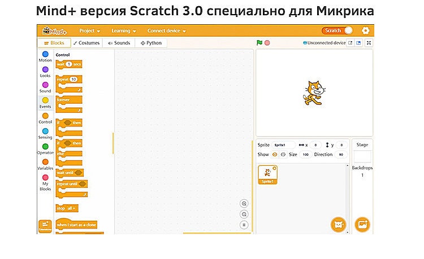Select the Sensing block category

[x=45, y=134]
